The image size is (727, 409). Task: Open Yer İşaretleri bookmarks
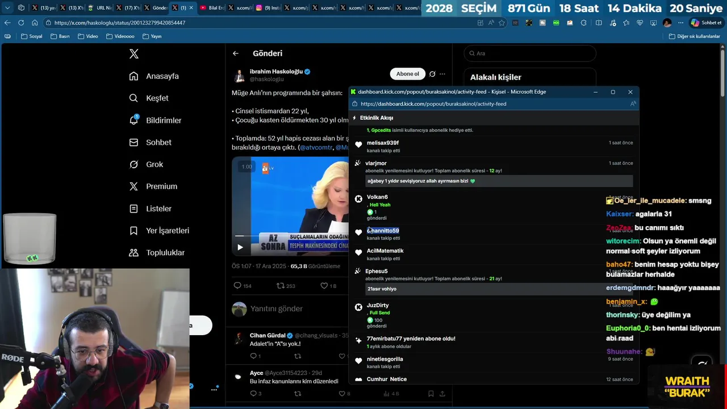(x=159, y=231)
